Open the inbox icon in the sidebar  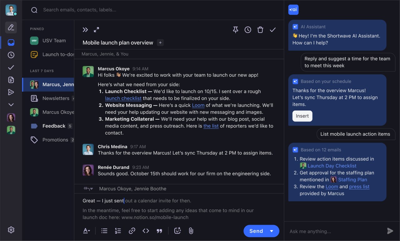point(11,42)
